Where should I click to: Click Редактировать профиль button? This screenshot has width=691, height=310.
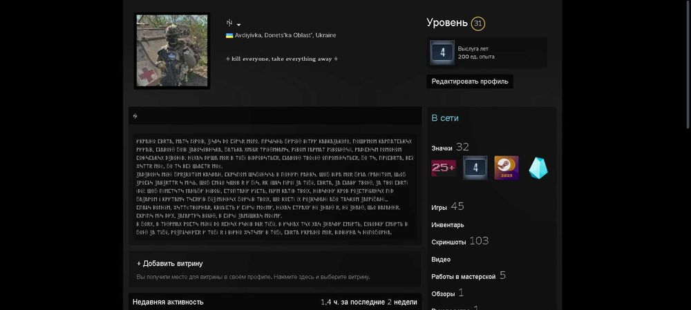(470, 81)
